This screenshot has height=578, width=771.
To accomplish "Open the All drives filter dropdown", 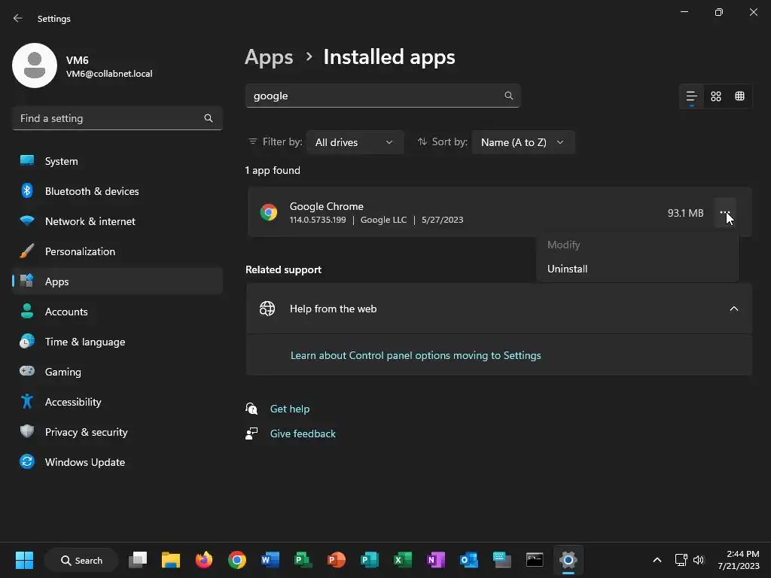I will coord(355,142).
